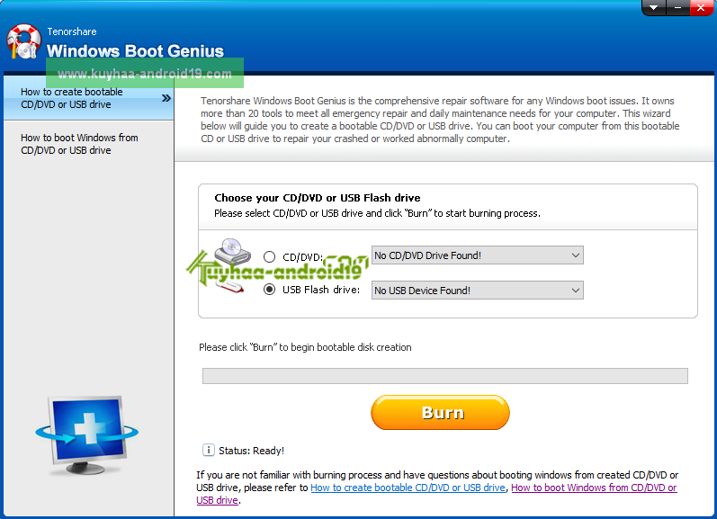Screen dimensions: 717x519
Task: Open How to boot Windows from CD/DVD sidebar tab
Action: 89,144
